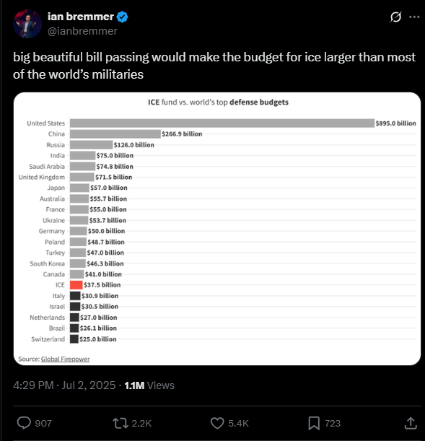Bookmark the tweet with bookmark icon
425x441 pixels.
coord(314,423)
